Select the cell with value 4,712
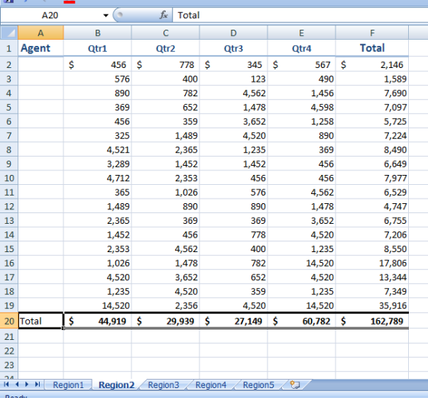 click(x=98, y=178)
